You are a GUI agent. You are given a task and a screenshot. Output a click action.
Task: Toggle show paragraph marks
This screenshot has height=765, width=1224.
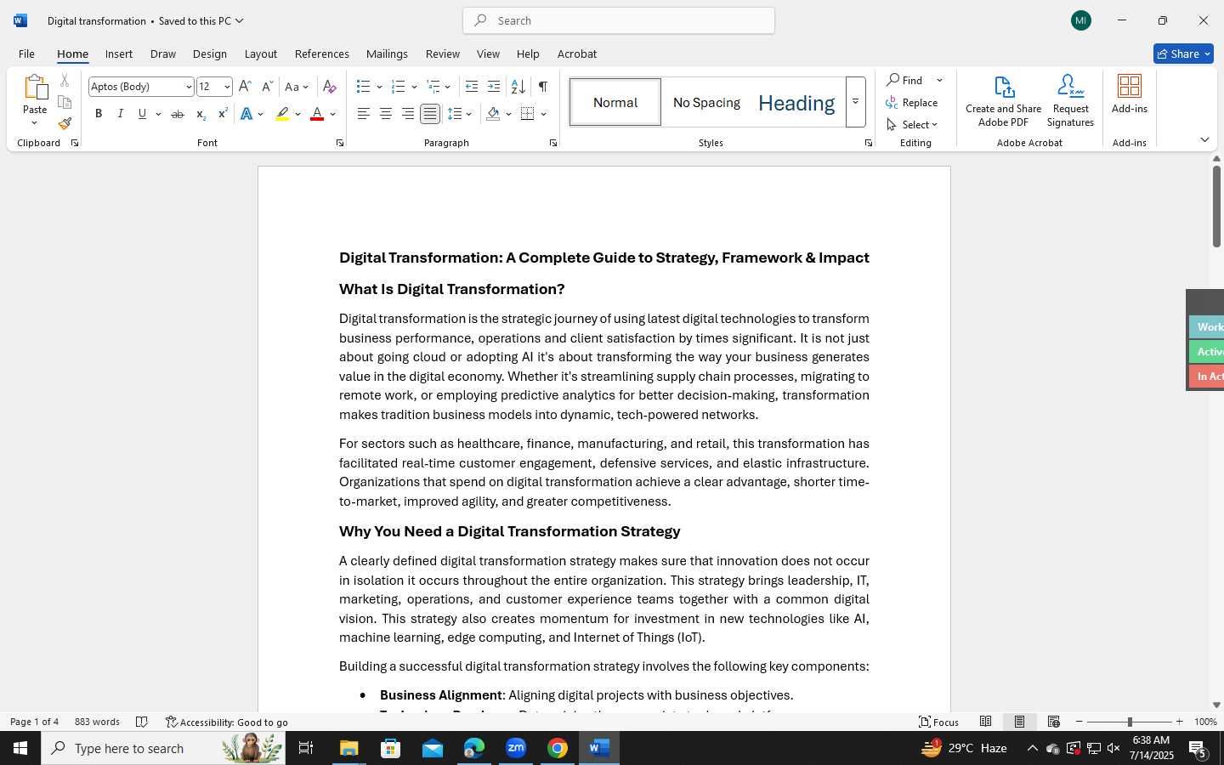point(542,87)
